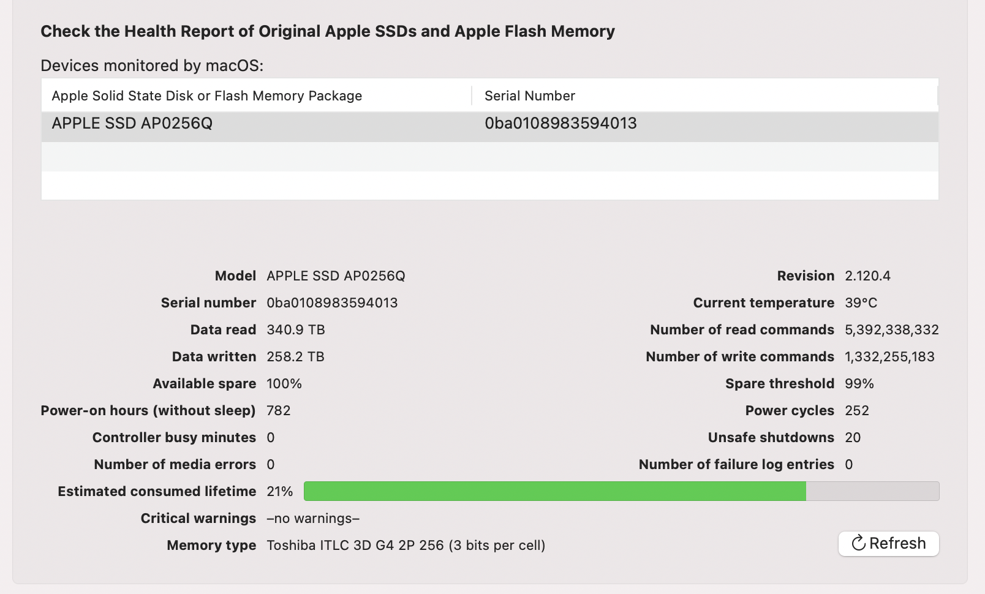
Task: Click the empty second row of device table
Action: (x=489, y=156)
